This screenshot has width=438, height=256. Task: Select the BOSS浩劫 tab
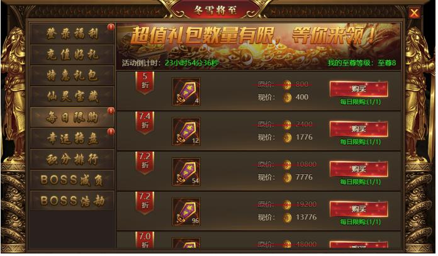point(72,201)
